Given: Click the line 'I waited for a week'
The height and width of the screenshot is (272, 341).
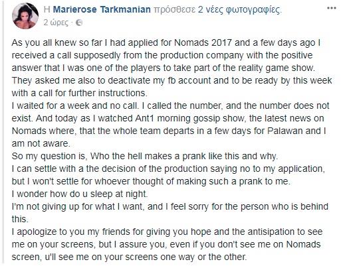Looking at the screenshot, I should coord(170,105).
